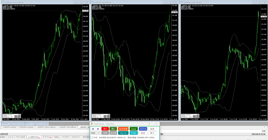The height and width of the screenshot is (140, 268).
Task: Minimize the _USDJPY_H4 chart window
Action: pyautogui.click(x=165, y=2)
